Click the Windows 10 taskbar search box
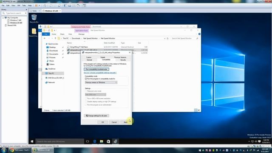The width and height of the screenshot is (272, 153). tap(59, 142)
